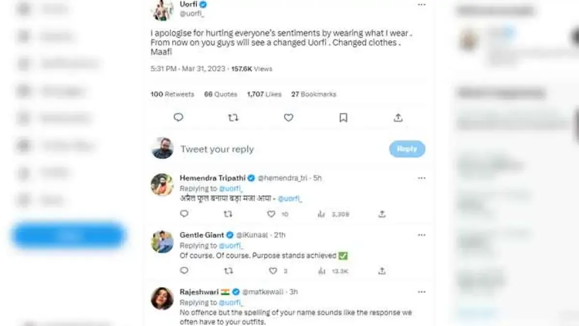Share Uorfi's main tweet
This screenshot has height=326, width=579.
click(398, 117)
